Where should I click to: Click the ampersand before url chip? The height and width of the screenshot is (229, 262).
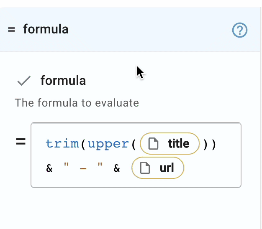[117, 168]
